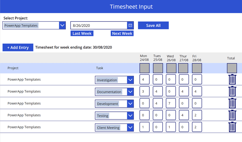242x142 pixels.
Task: Click the Total column header
Action: point(231,58)
